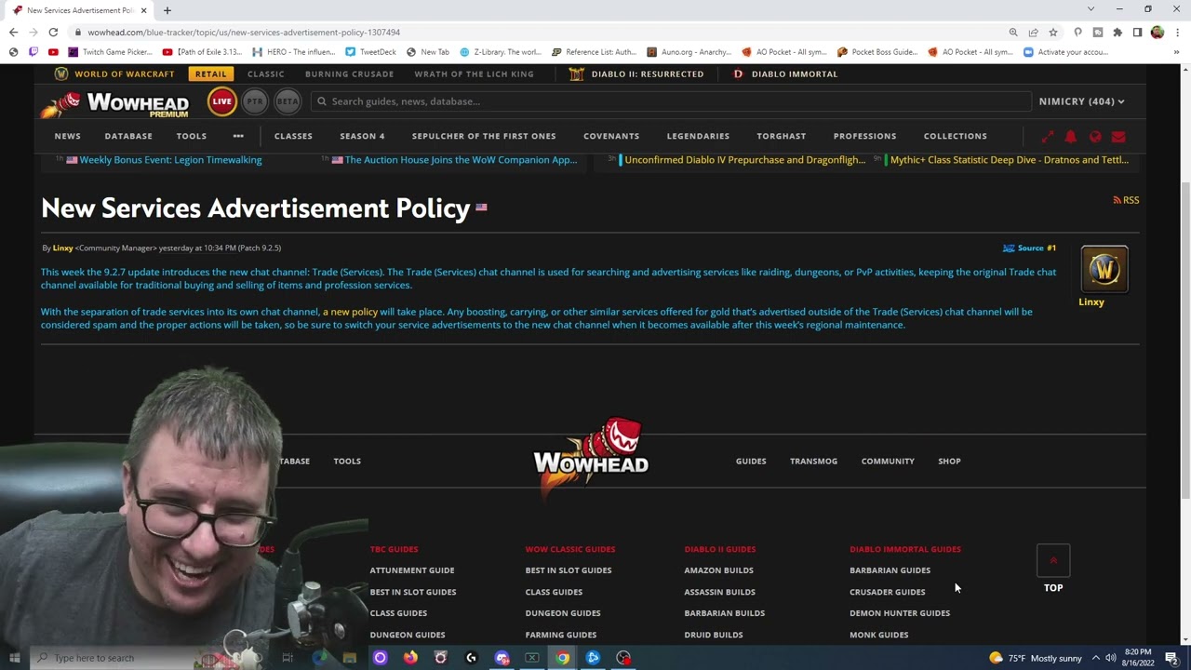The height and width of the screenshot is (670, 1191).
Task: Open the Professions menu
Action: 864,136
